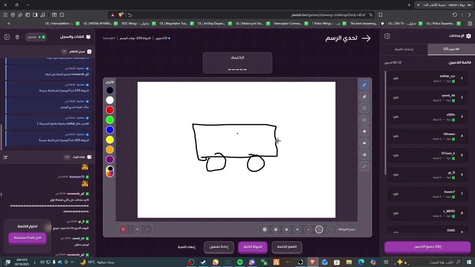Screen dimensions: 475x267
Task: Open separate window for word choice
Action: coord(27,238)
